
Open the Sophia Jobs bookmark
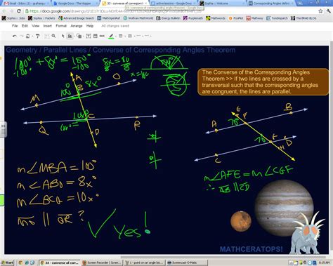pyautogui.click(x=13, y=18)
